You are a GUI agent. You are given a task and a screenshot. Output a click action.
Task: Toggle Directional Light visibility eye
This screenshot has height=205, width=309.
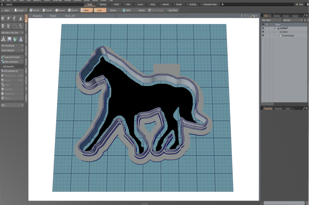pyautogui.click(x=263, y=36)
